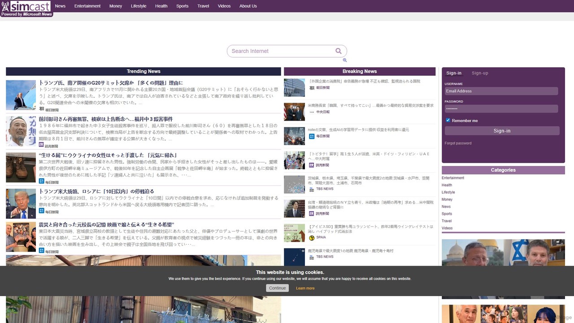Screen dimensions: 574x323
Task: Click the 毎日新聞 icon under the ウクライナの女性 story
Action: (x=42, y=182)
